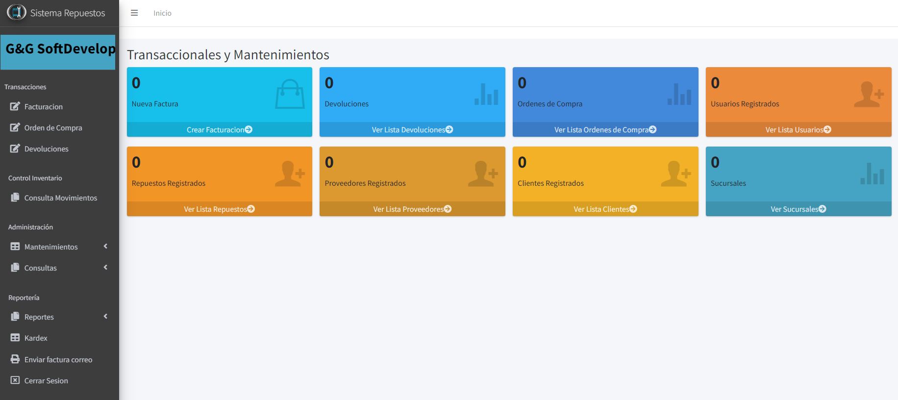This screenshot has height=400, width=898.
Task: Click the G&G SoftDevelop banner
Action: [x=58, y=51]
